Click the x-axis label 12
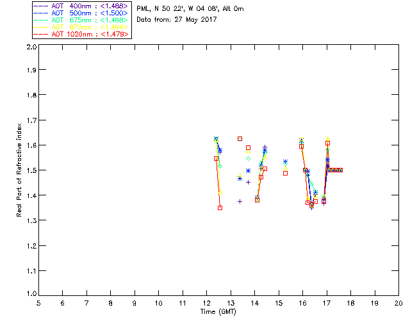Image resolution: width=410 pixels, height=328 pixels. pyautogui.click(x=206, y=303)
